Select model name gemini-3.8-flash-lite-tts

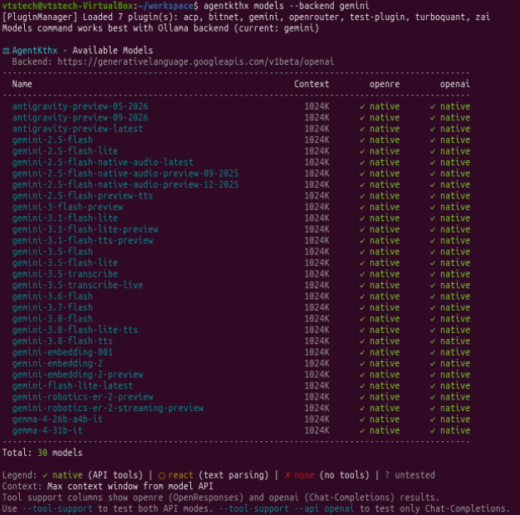coord(75,330)
